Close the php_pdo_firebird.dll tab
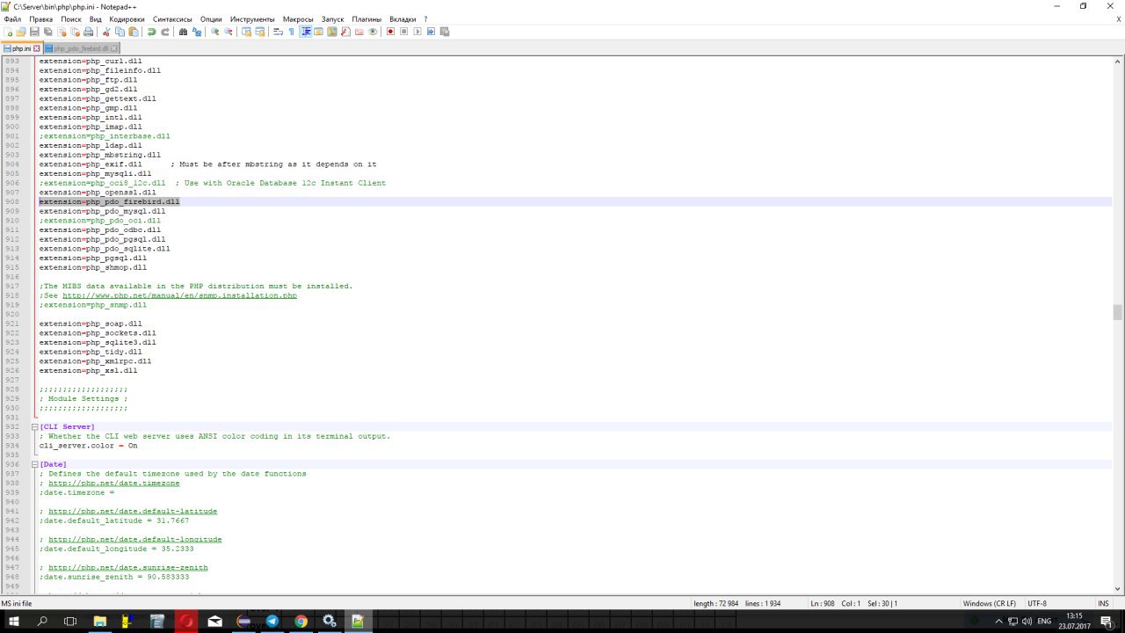The width and height of the screenshot is (1125, 633). click(x=114, y=48)
